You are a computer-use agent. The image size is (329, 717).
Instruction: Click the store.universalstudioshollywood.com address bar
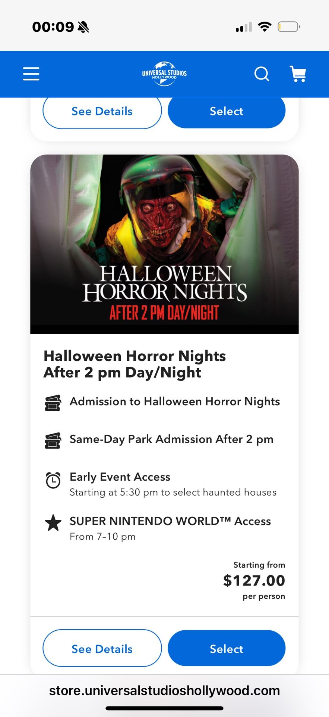pos(164,690)
